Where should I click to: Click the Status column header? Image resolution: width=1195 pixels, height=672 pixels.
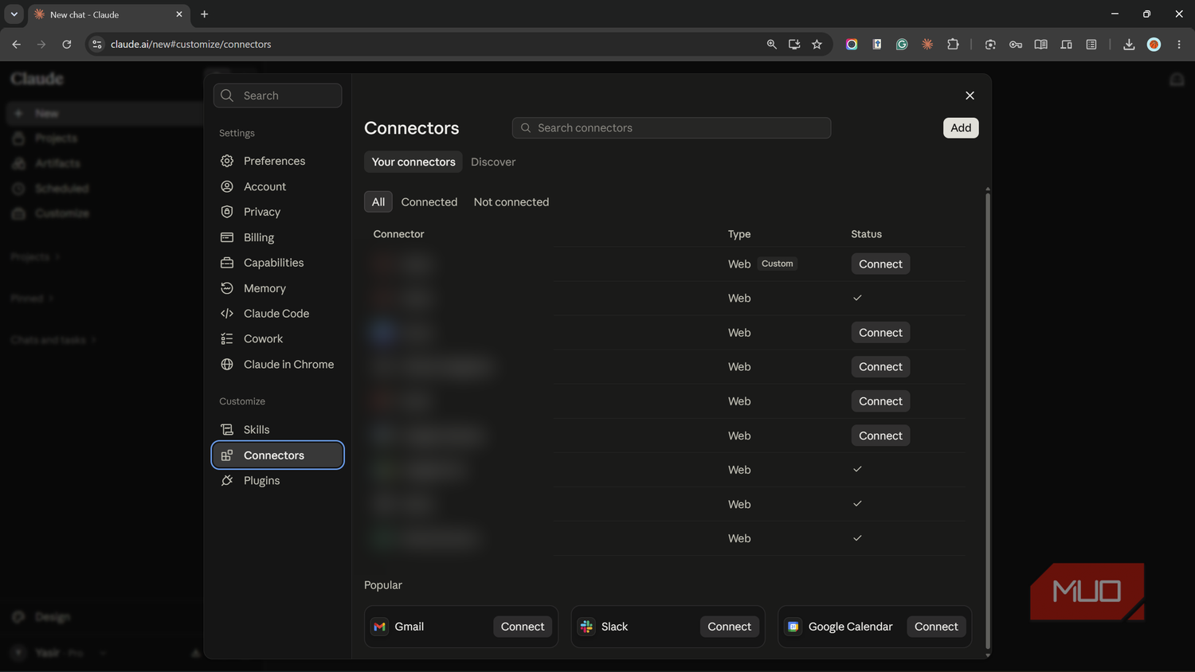click(x=866, y=234)
